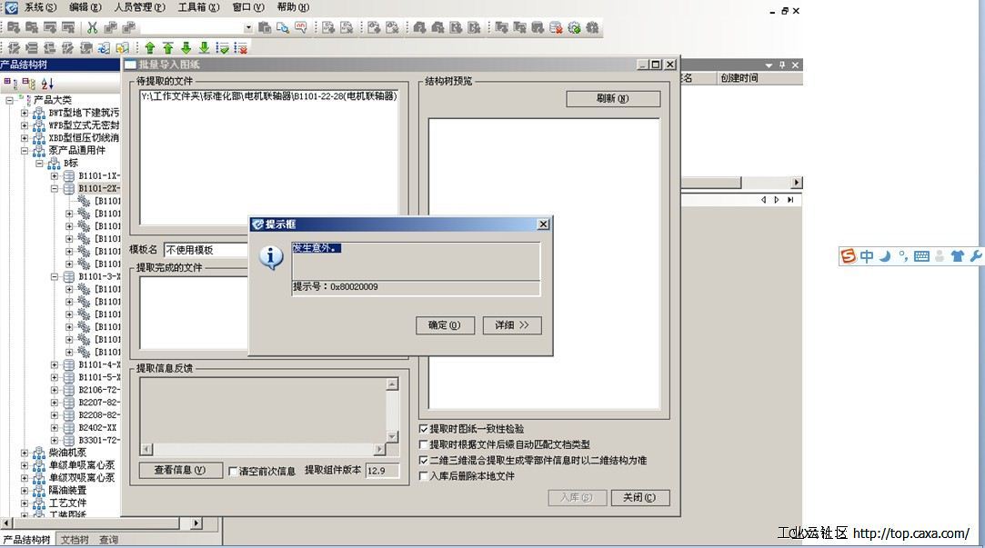The width and height of the screenshot is (985, 548).
Task: Switch to the 文档树 tab
Action: tap(75, 540)
